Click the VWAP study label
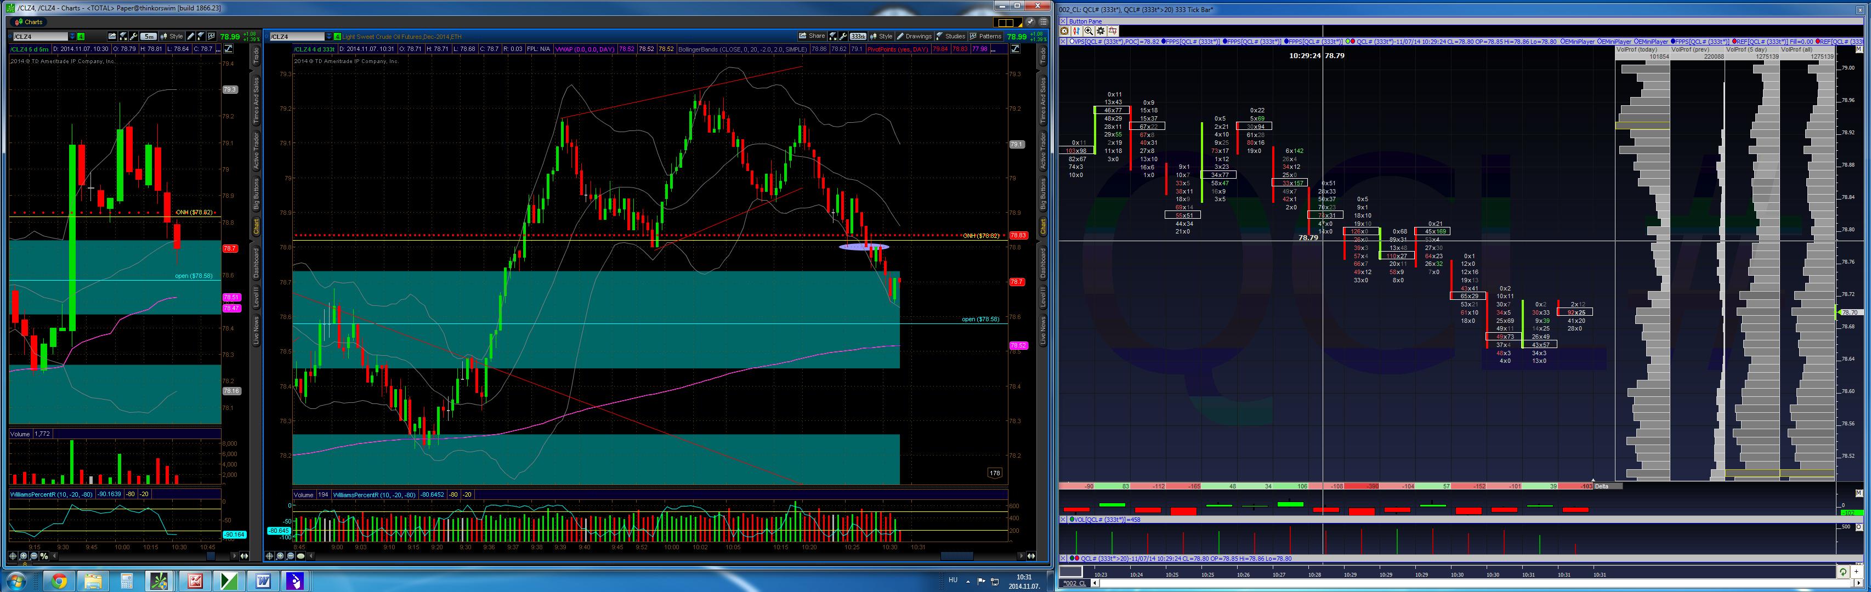The height and width of the screenshot is (592, 1871). tap(585, 49)
